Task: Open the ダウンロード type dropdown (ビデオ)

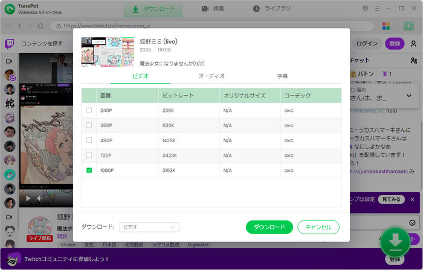Action: pyautogui.click(x=149, y=227)
